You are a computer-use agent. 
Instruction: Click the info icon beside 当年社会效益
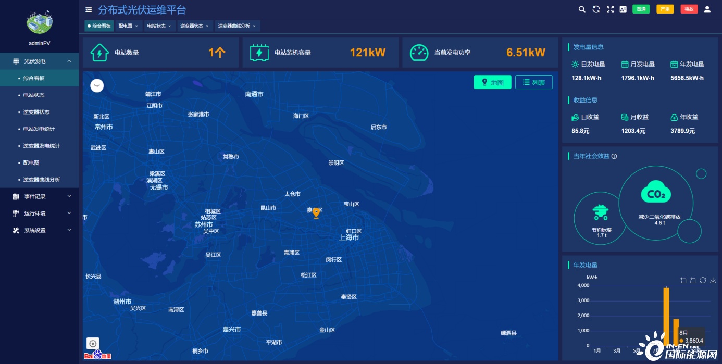click(x=614, y=156)
